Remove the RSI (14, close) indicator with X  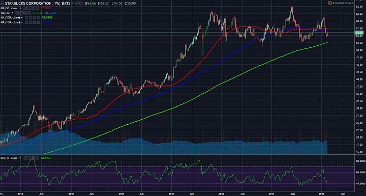tap(37, 158)
